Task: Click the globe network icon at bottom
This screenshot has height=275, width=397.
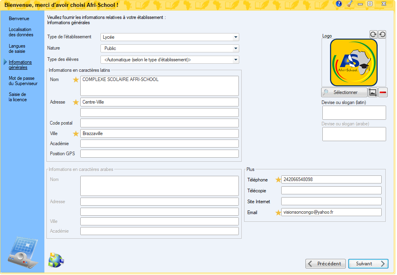Action: tap(56, 260)
